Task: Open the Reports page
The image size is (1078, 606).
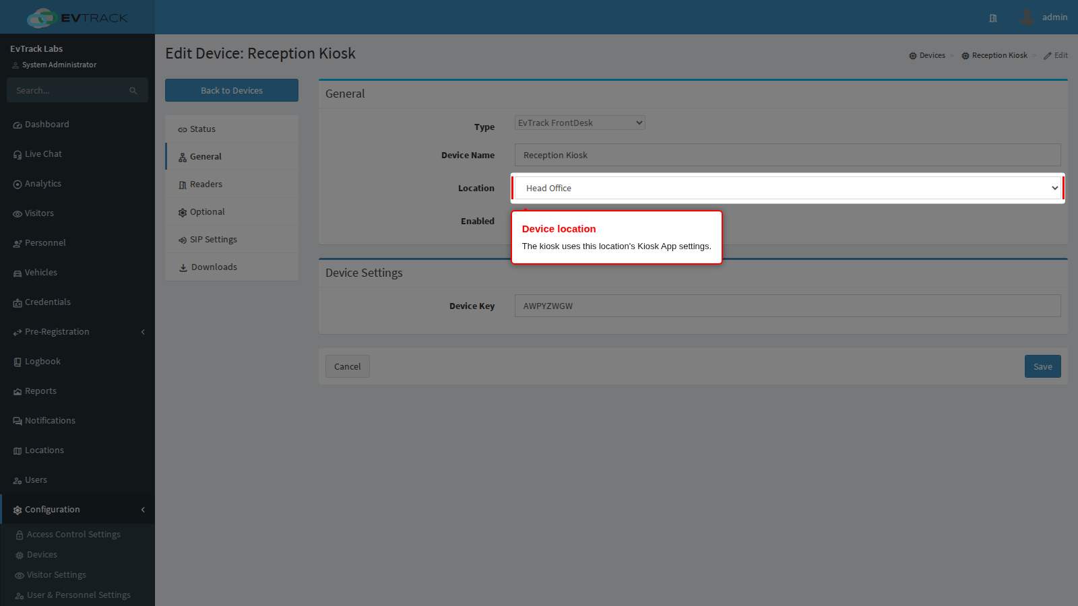Action: [x=77, y=391]
